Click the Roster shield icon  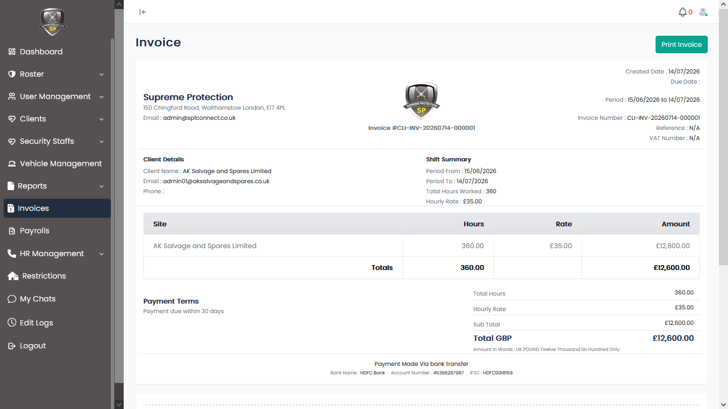[12, 74]
